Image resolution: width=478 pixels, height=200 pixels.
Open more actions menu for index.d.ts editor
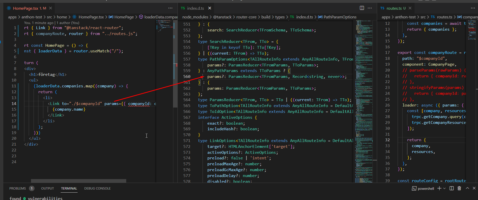coord(370,8)
